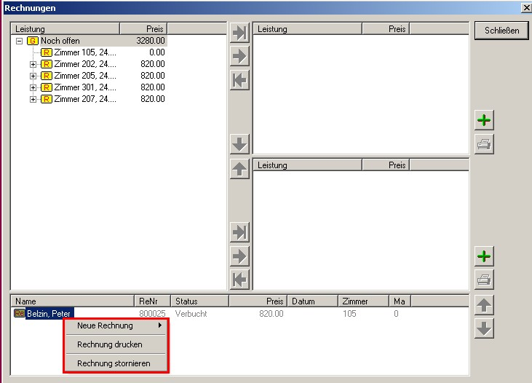The width and height of the screenshot is (532, 383).
Task: Click the top single right arrow icon
Action: point(239,56)
